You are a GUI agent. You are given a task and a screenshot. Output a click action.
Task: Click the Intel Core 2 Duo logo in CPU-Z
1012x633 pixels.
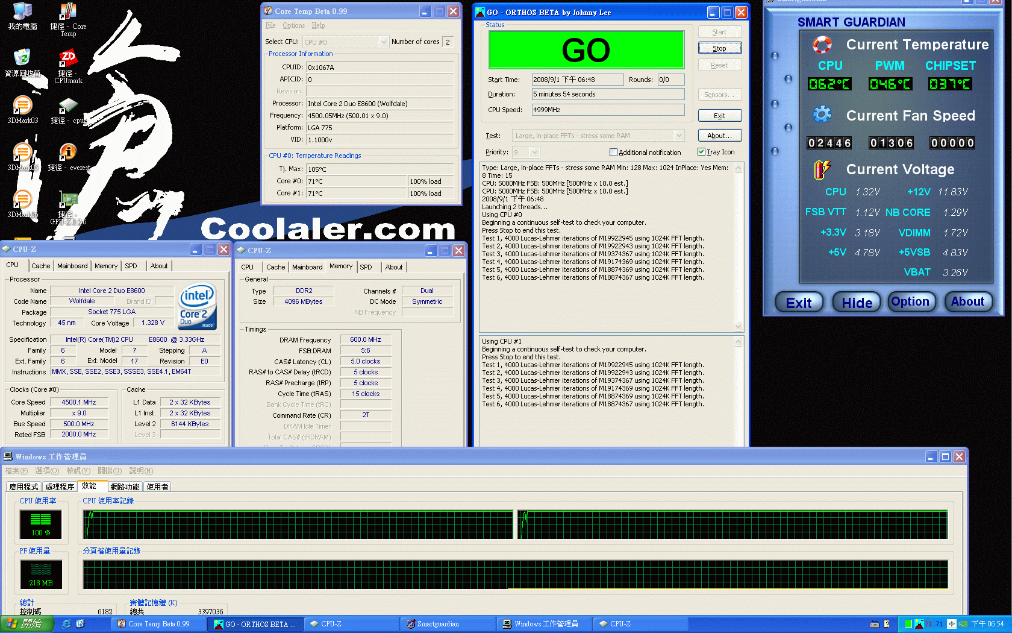tap(197, 306)
